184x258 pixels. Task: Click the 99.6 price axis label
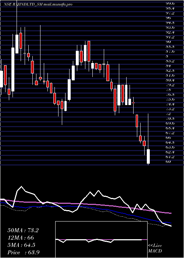tap(171, 3)
